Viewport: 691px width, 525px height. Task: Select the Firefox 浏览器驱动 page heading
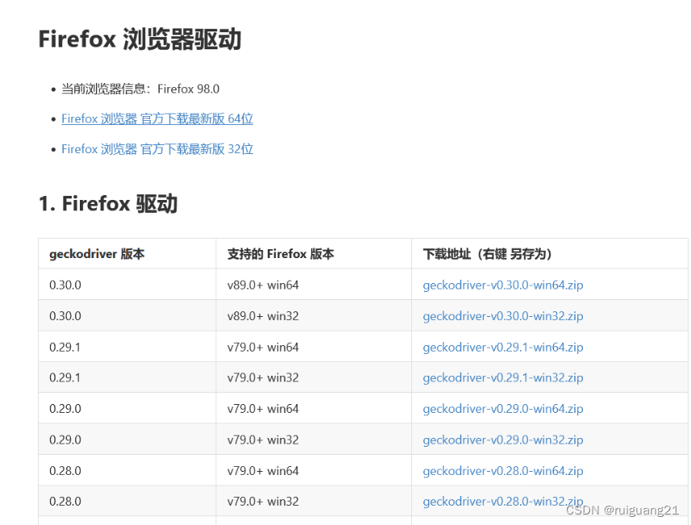(141, 38)
